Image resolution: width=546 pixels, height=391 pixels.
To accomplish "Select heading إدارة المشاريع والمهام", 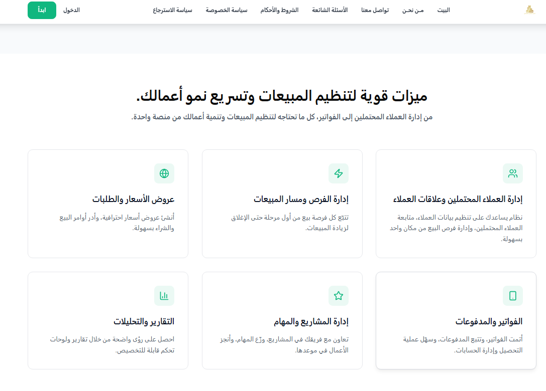I will click(x=311, y=321).
